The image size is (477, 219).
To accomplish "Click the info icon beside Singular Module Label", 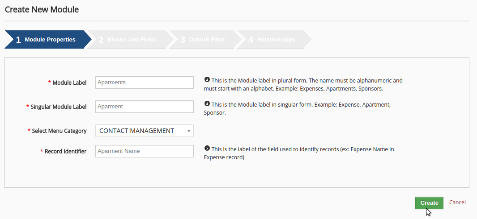I will [x=207, y=104].
